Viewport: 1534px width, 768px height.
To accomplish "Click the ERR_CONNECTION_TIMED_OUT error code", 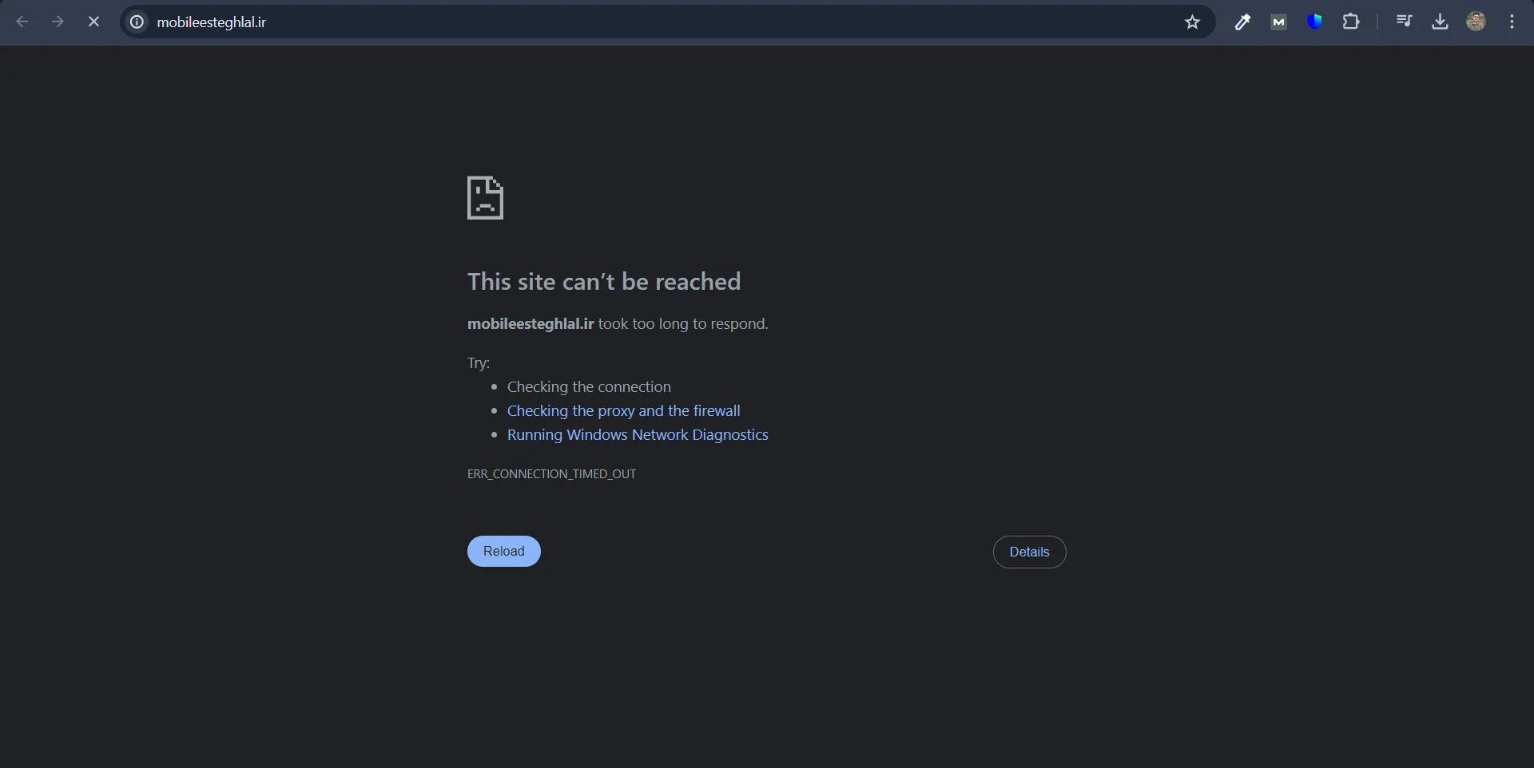I will 551,473.
